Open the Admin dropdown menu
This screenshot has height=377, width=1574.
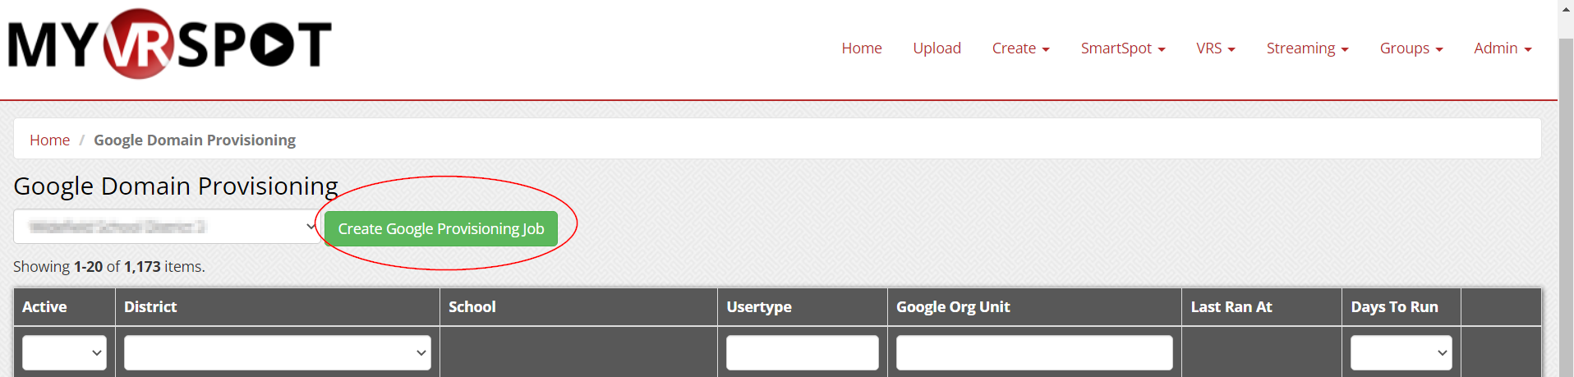(1502, 48)
